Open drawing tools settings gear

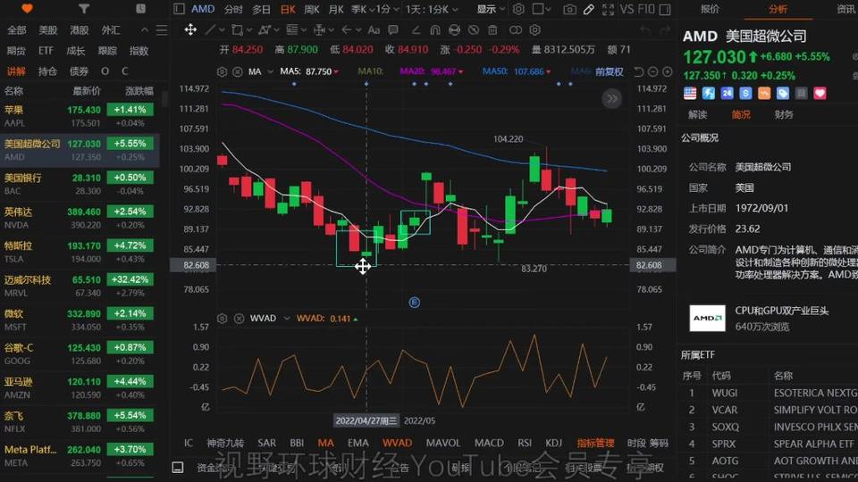point(535,29)
